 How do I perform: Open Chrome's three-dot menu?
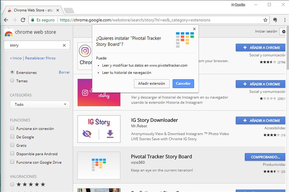(284, 20)
